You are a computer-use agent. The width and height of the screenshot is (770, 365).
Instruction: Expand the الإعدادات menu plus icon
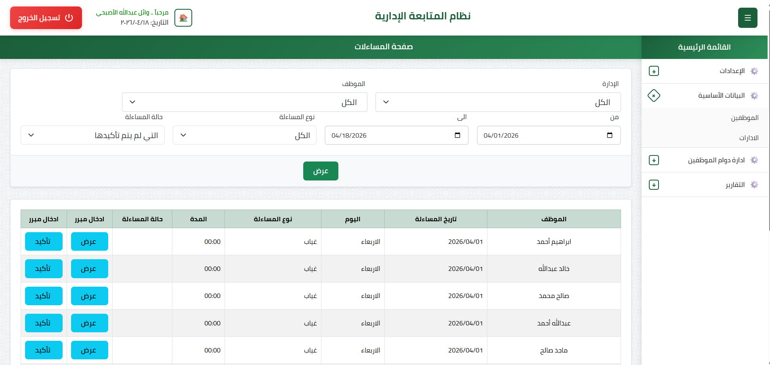click(x=654, y=71)
